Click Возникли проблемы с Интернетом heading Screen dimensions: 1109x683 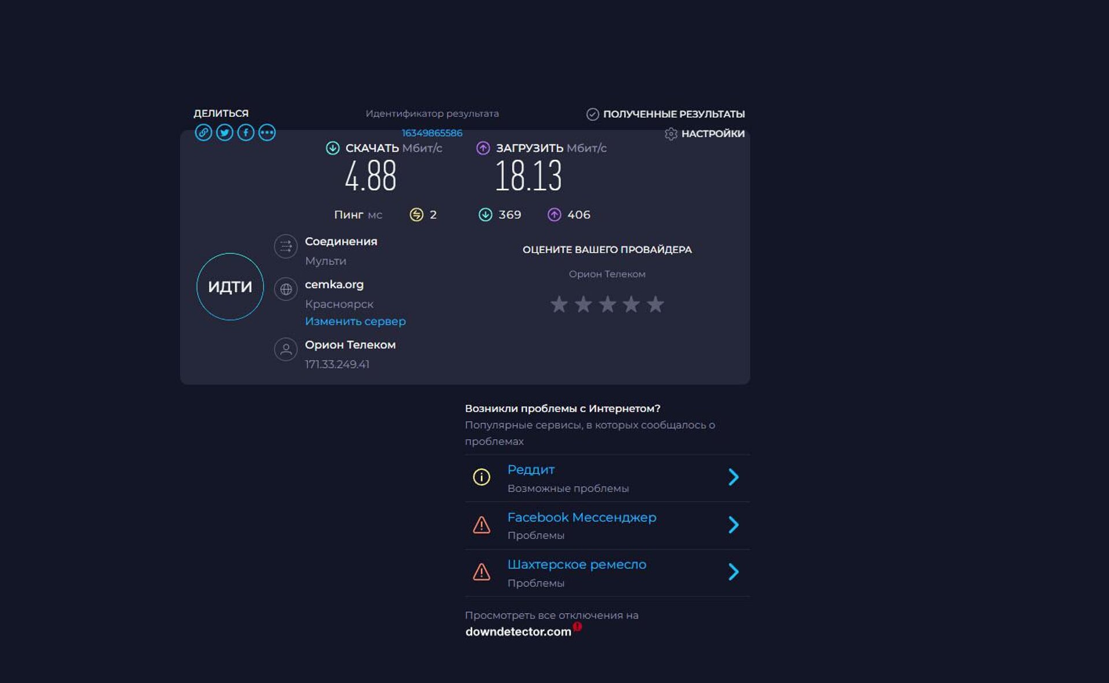pos(563,409)
